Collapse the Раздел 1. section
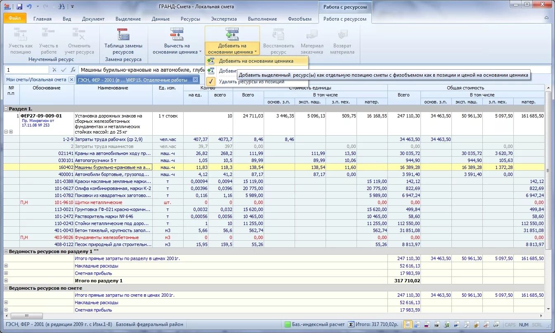 pyautogui.click(x=6, y=108)
